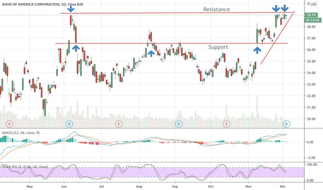The height and width of the screenshot is (190, 323).
Task: Click the May label on time axis
Action: pyautogui.click(x=29, y=187)
